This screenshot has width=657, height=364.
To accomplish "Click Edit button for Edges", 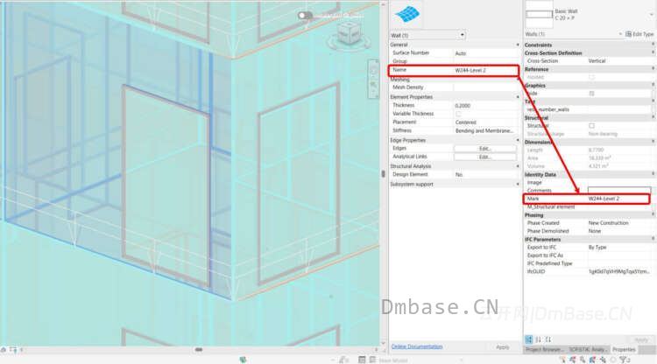I will (x=485, y=149).
